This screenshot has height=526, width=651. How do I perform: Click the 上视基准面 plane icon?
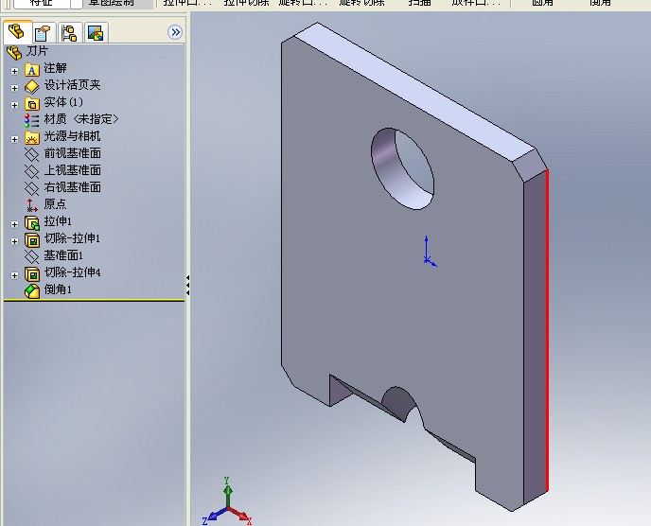pos(31,171)
